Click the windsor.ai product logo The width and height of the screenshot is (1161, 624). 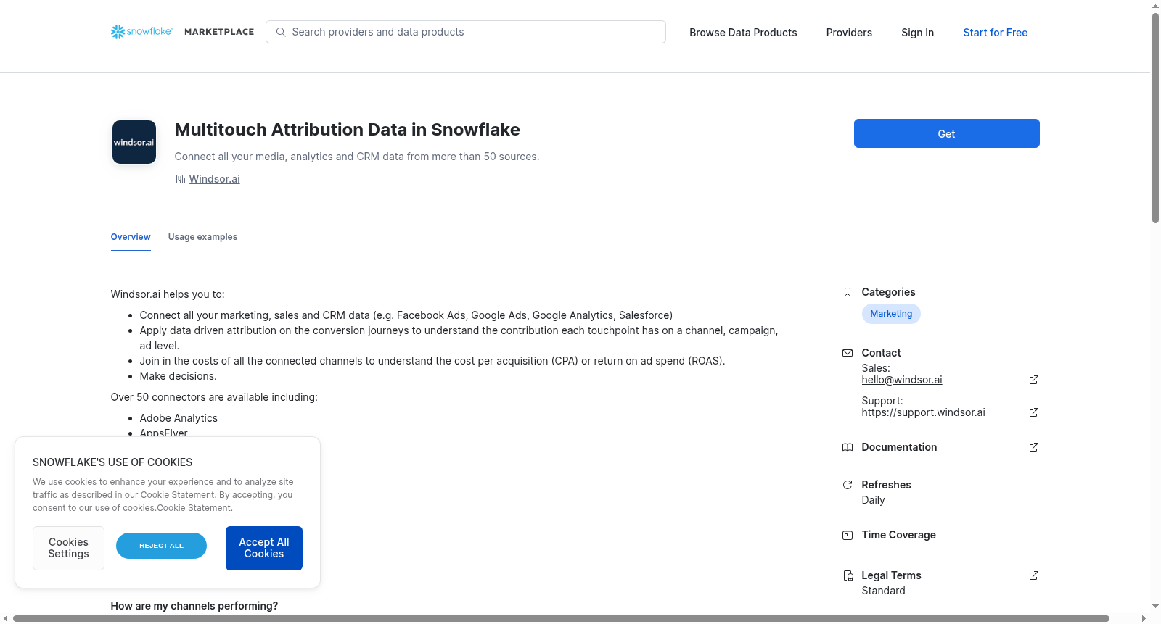pos(134,142)
